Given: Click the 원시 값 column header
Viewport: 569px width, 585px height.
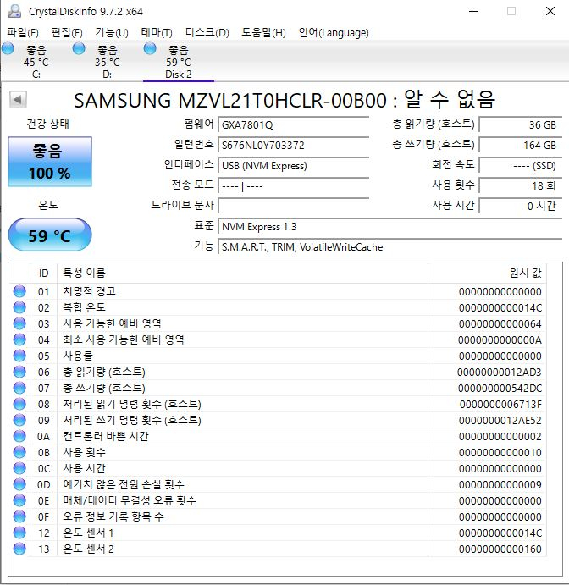Looking at the screenshot, I should coord(487,273).
